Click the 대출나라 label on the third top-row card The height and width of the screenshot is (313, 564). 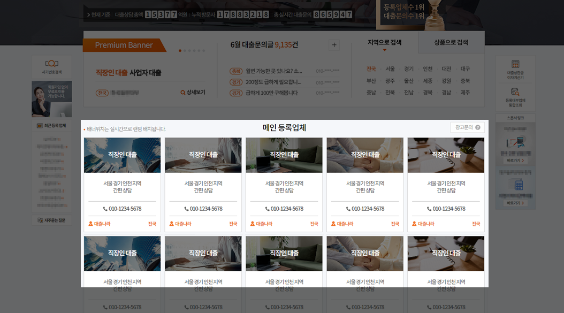264,224
